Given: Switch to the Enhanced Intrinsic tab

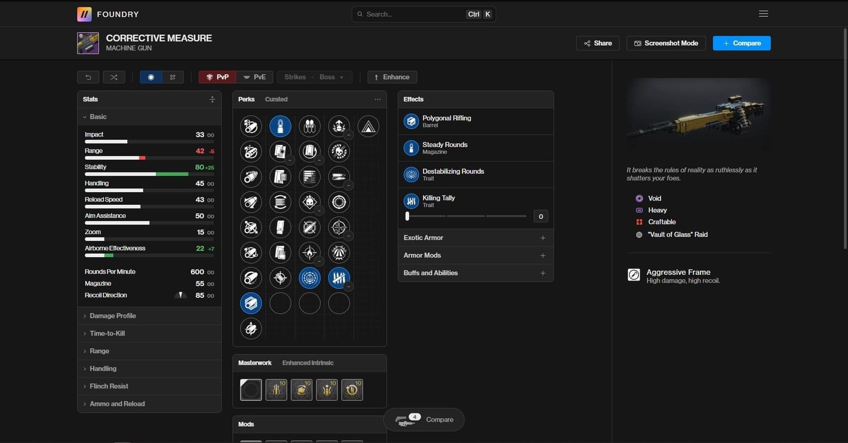Looking at the screenshot, I should (307, 362).
